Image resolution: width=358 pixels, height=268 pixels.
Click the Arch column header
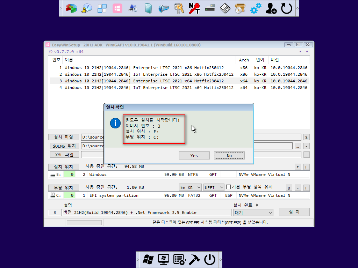(x=244, y=60)
